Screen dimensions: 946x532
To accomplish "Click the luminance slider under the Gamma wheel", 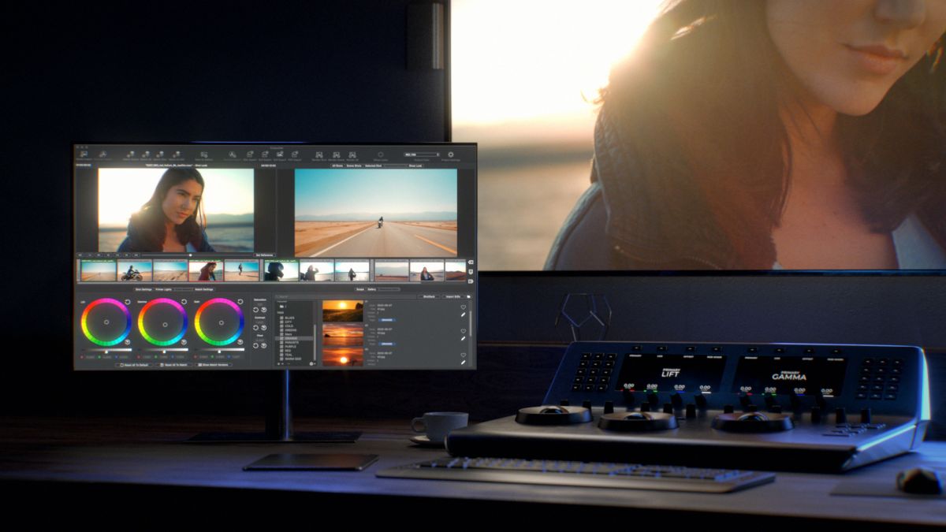I will [x=166, y=348].
